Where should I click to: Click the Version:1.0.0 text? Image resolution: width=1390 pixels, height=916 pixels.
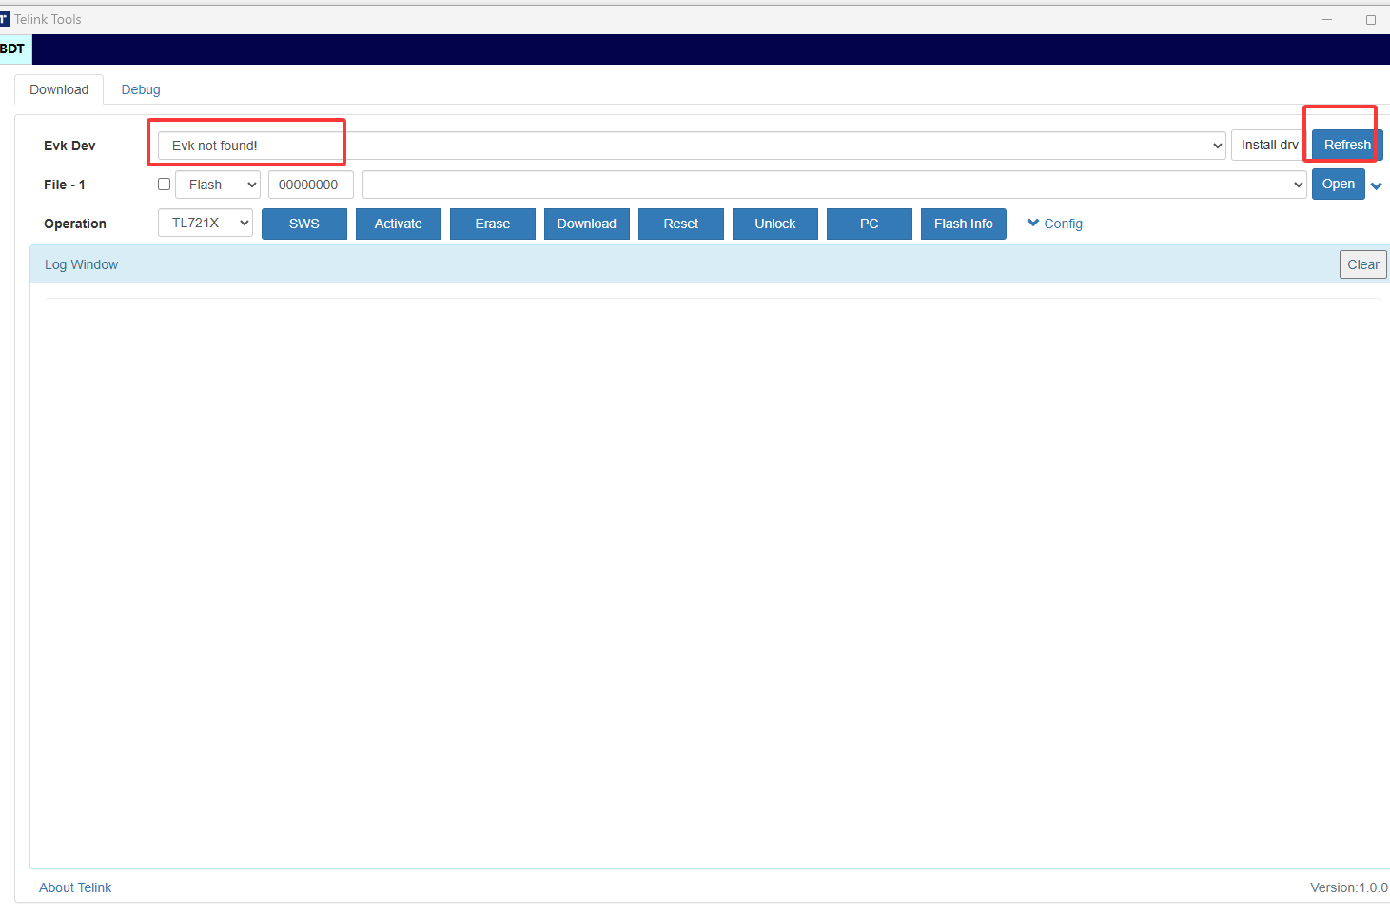click(x=1349, y=887)
